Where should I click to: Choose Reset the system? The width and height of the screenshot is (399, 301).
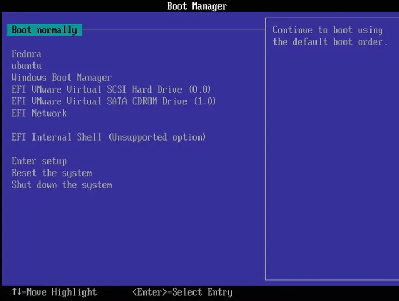tap(52, 173)
